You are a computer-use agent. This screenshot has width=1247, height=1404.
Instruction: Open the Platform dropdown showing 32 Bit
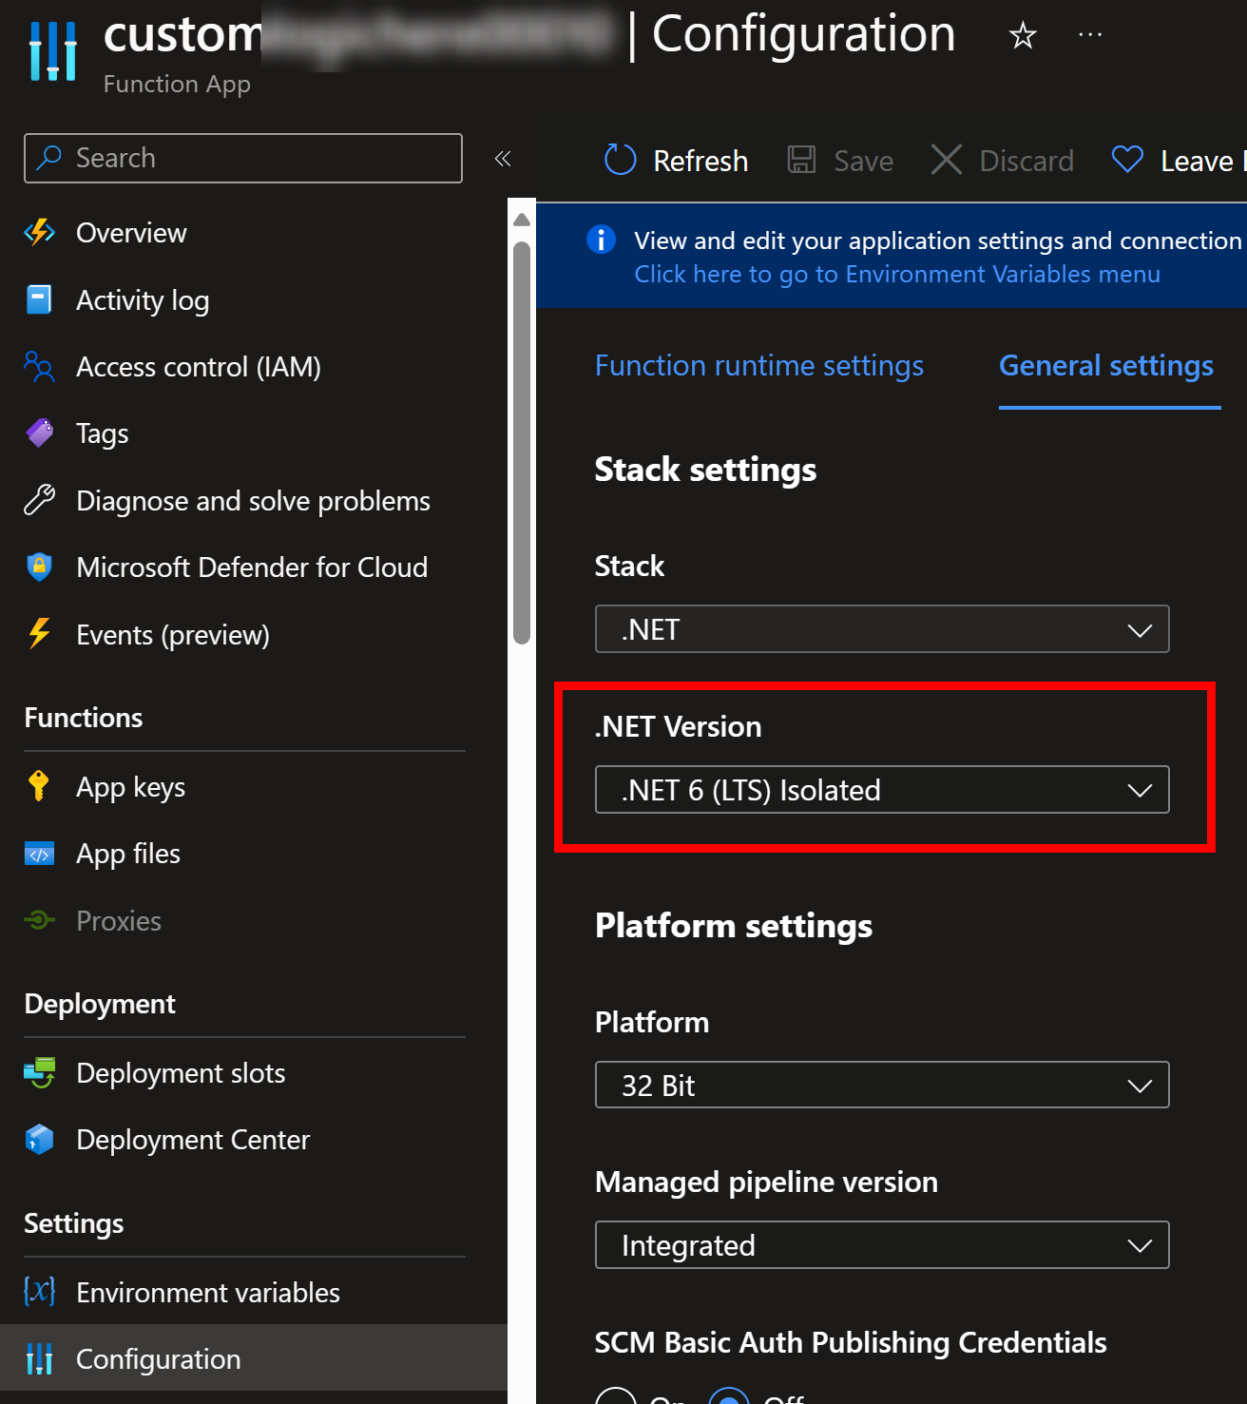882,1086
